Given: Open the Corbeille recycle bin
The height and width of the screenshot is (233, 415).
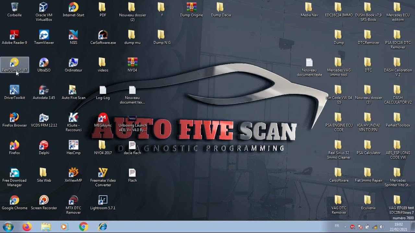Looking at the screenshot, I should (15, 10).
